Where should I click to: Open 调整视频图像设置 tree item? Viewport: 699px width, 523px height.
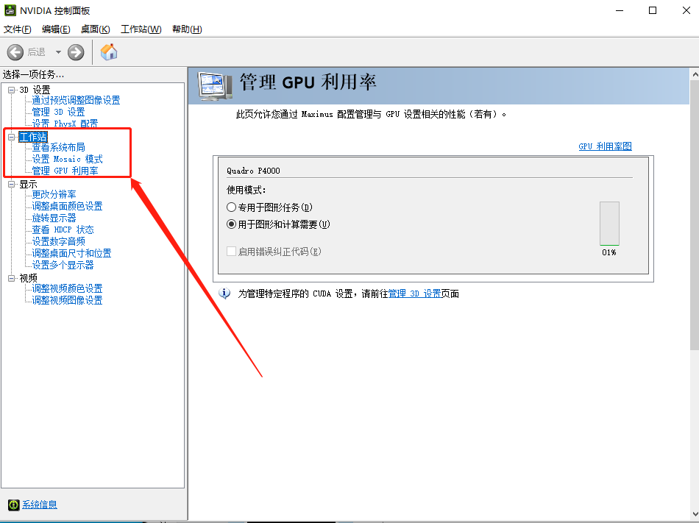point(67,300)
